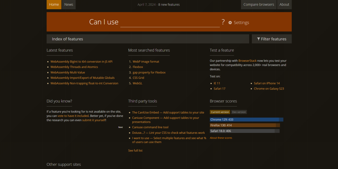
Task: Open The CanIUse Embed tool link
Action: 168,113
